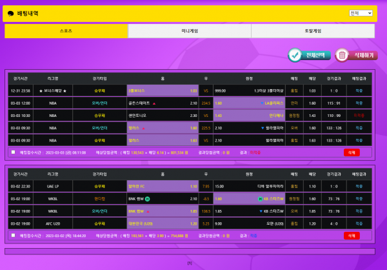This screenshot has width=387, height=270.
Task: Check the first bet slip checkbox
Action: pyautogui.click(x=14, y=152)
